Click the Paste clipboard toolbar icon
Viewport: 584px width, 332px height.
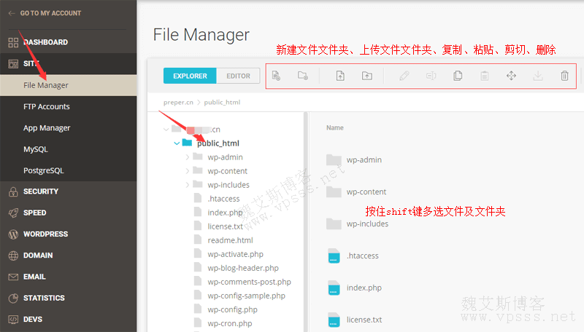tap(484, 76)
